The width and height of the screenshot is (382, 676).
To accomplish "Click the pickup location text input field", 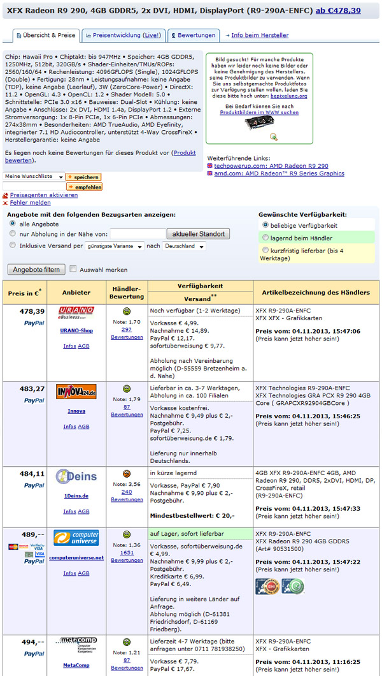I will click(x=137, y=234).
